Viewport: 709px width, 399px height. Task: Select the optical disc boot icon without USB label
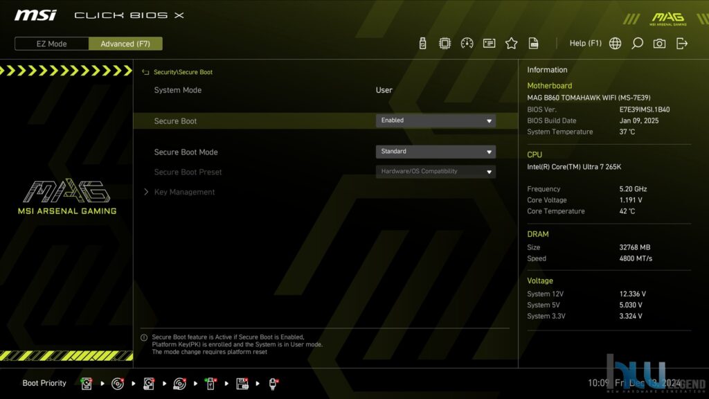pos(118,384)
